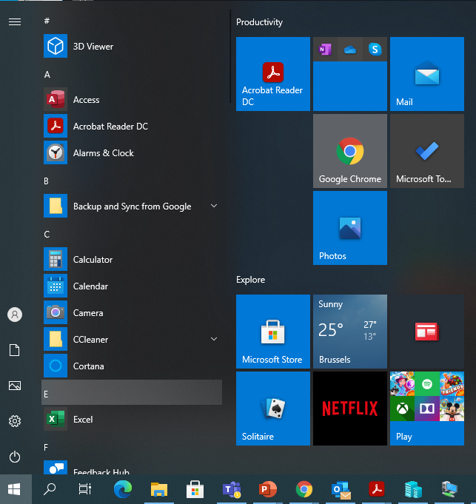Click the letter E section header
The width and height of the screenshot is (476, 504).
(x=132, y=392)
